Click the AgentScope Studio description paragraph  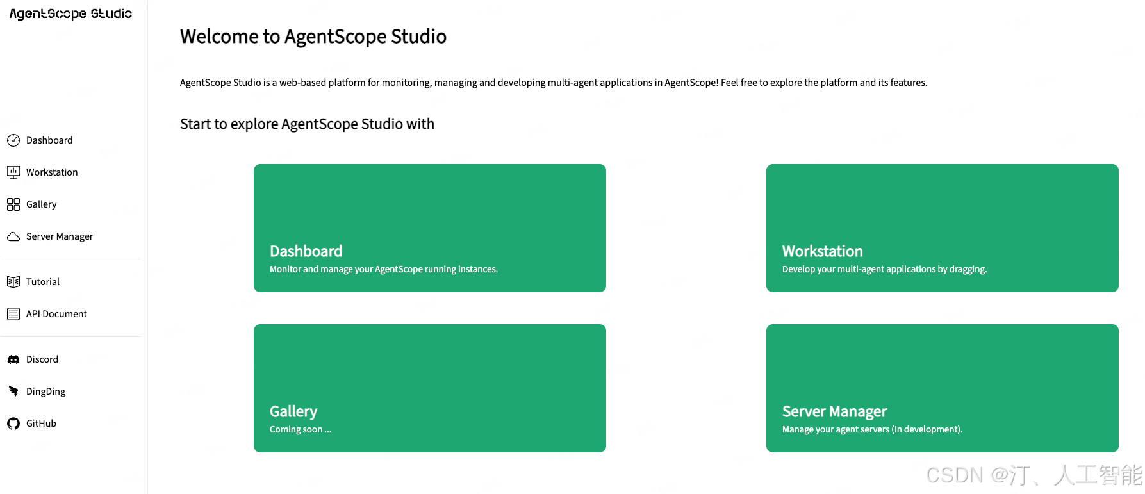[554, 83]
